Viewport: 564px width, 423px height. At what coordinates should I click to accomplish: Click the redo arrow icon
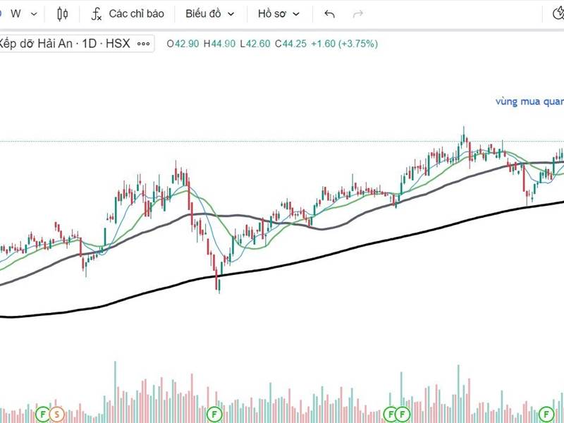(x=357, y=13)
